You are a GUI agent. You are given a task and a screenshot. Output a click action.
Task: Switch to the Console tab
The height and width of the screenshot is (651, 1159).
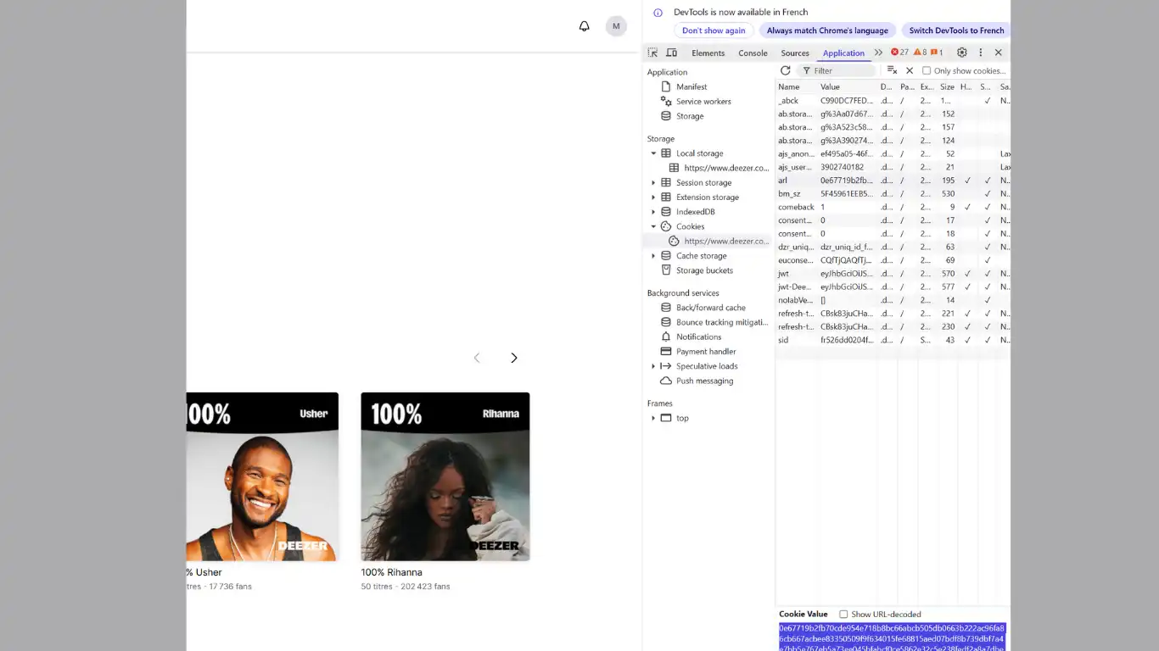coord(753,53)
